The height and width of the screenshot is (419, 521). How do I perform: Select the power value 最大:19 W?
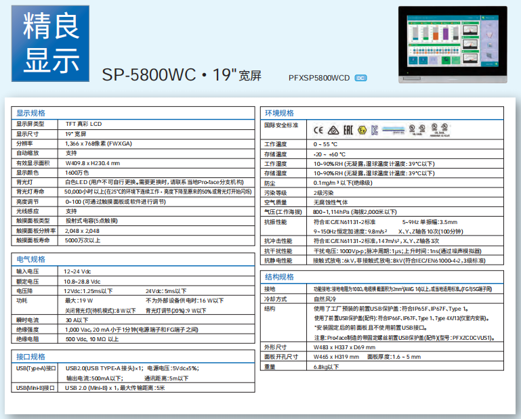[x=79, y=301]
